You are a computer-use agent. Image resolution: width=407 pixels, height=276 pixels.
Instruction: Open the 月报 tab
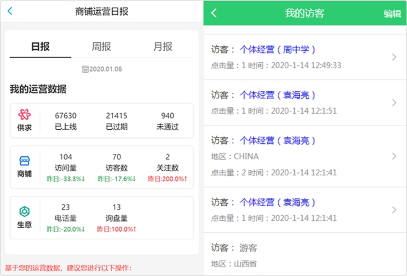[163, 47]
